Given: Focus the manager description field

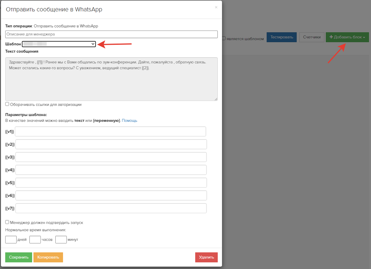Looking at the screenshot, I should point(111,34).
